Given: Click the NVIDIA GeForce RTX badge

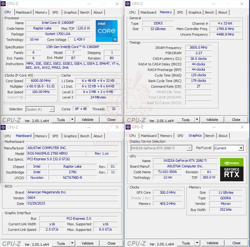Looking at the screenshot, I should tap(232, 170).
